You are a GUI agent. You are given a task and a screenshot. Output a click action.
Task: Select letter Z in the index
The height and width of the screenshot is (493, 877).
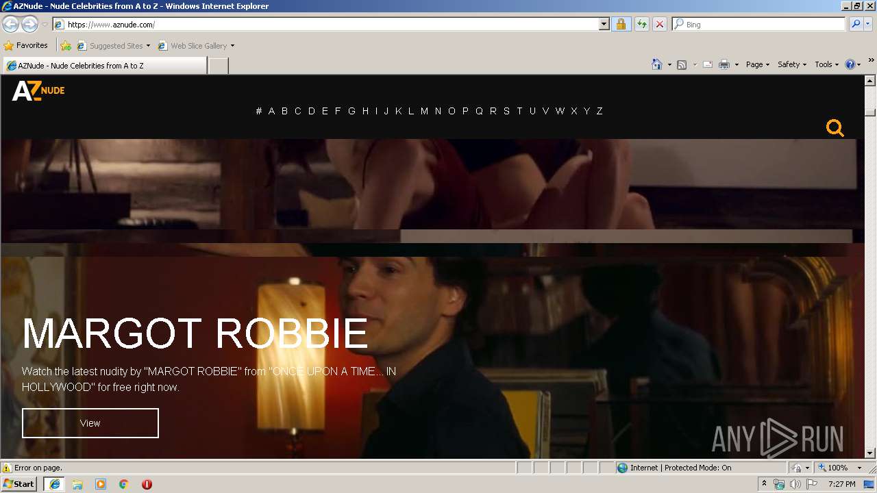(x=600, y=111)
